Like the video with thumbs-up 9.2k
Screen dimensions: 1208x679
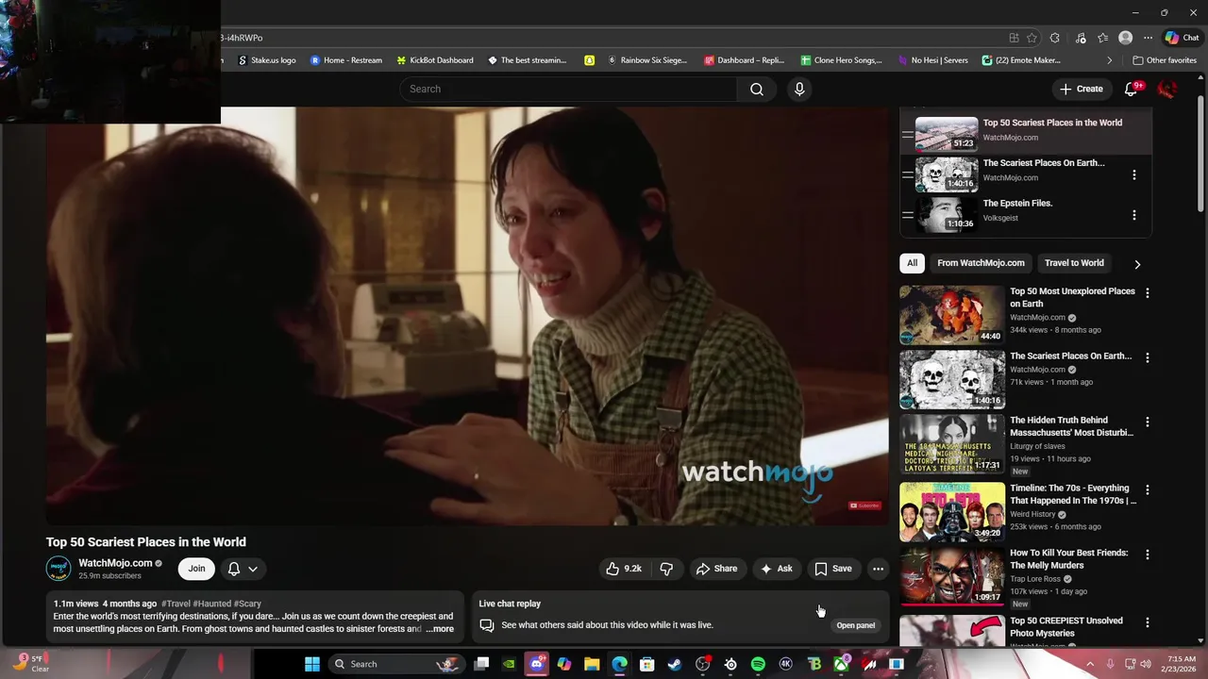pyautogui.click(x=624, y=569)
